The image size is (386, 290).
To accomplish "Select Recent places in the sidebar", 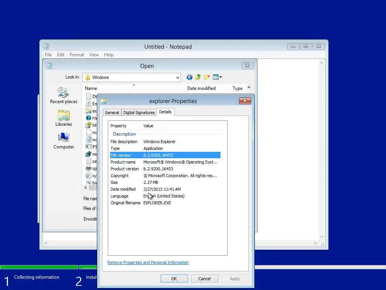I will click(63, 96).
